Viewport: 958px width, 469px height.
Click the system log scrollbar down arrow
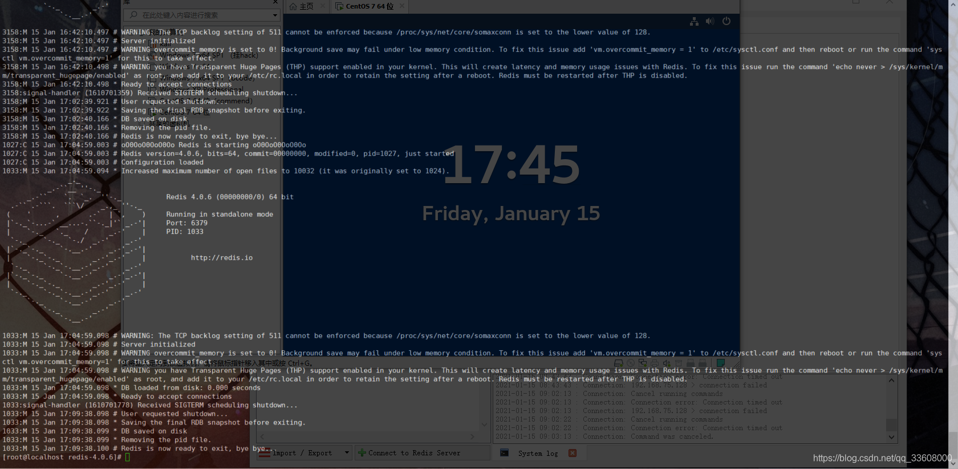[891, 437]
